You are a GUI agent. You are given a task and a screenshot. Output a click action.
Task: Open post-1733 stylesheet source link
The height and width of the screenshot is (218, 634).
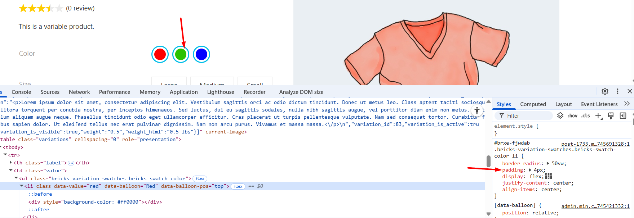click(x=595, y=144)
